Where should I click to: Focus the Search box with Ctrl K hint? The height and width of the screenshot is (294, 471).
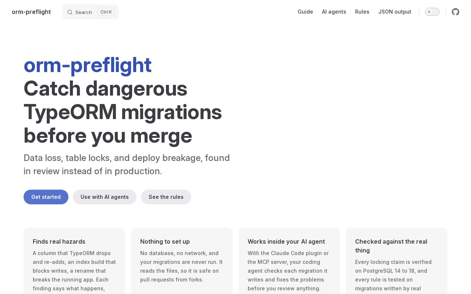[x=91, y=12]
